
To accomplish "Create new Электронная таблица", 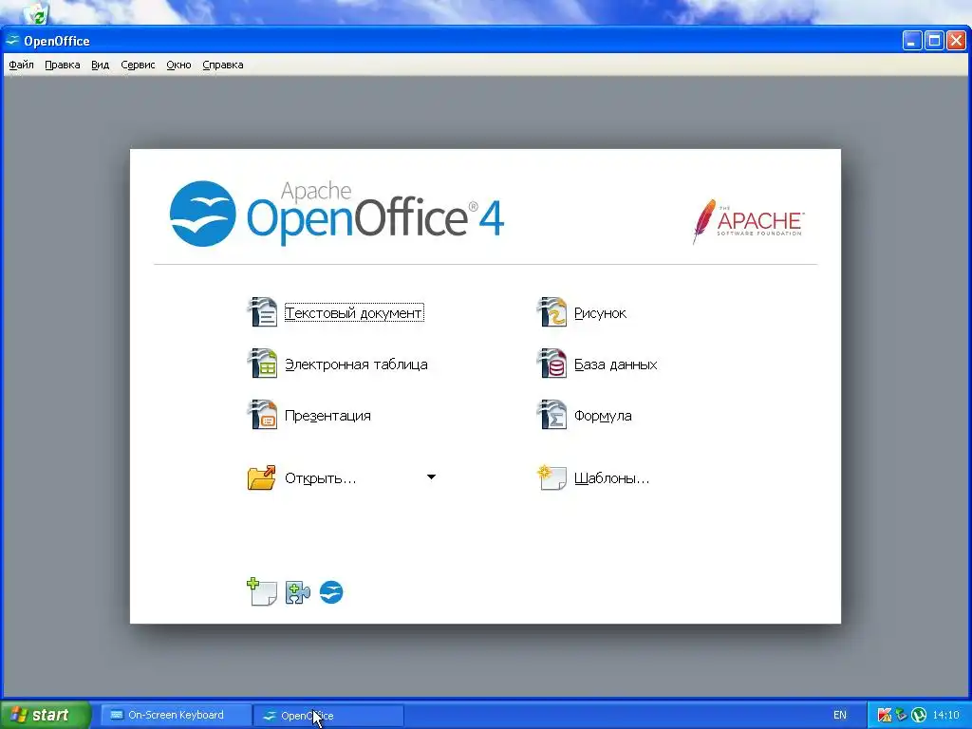I will pyautogui.click(x=357, y=364).
